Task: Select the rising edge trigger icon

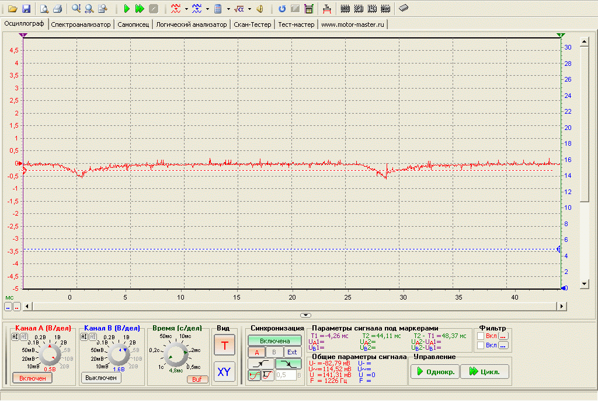Action: click(260, 364)
